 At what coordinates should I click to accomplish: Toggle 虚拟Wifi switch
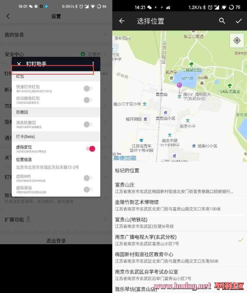point(88,178)
